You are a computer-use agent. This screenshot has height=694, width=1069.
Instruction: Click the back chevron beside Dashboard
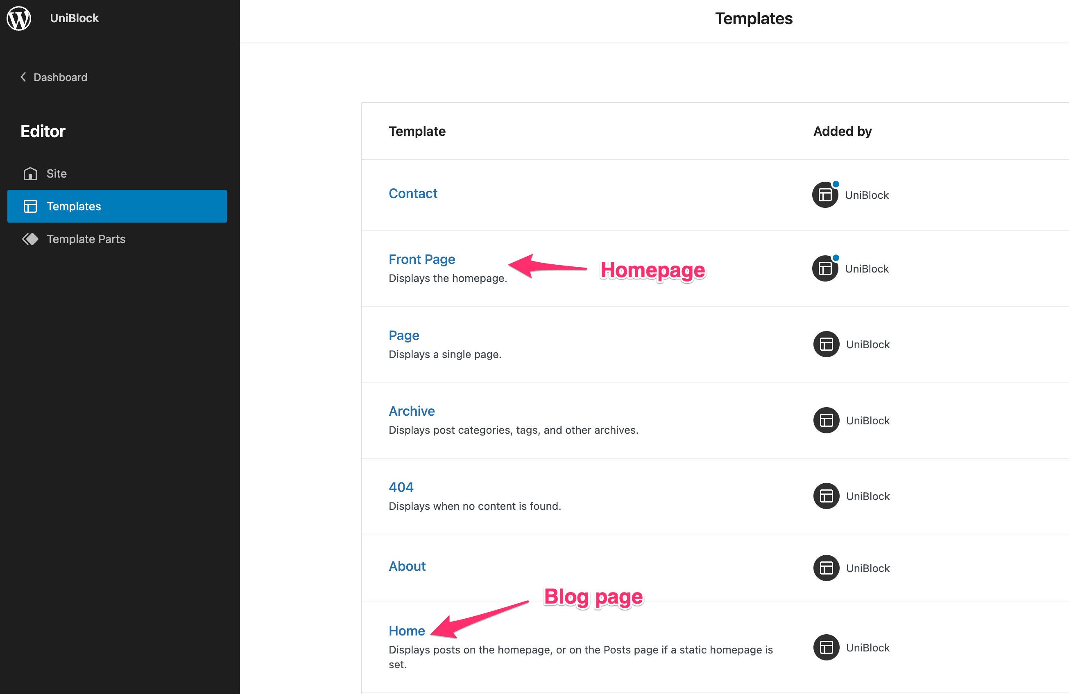pyautogui.click(x=23, y=77)
